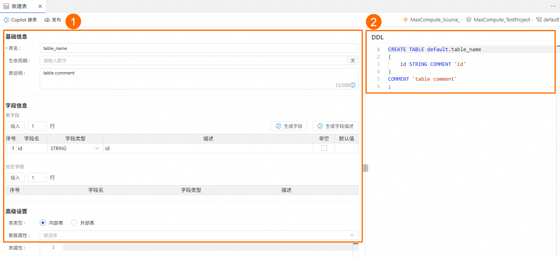Close the 新建表 tab
This screenshot has height=257, width=560.
[40, 7]
